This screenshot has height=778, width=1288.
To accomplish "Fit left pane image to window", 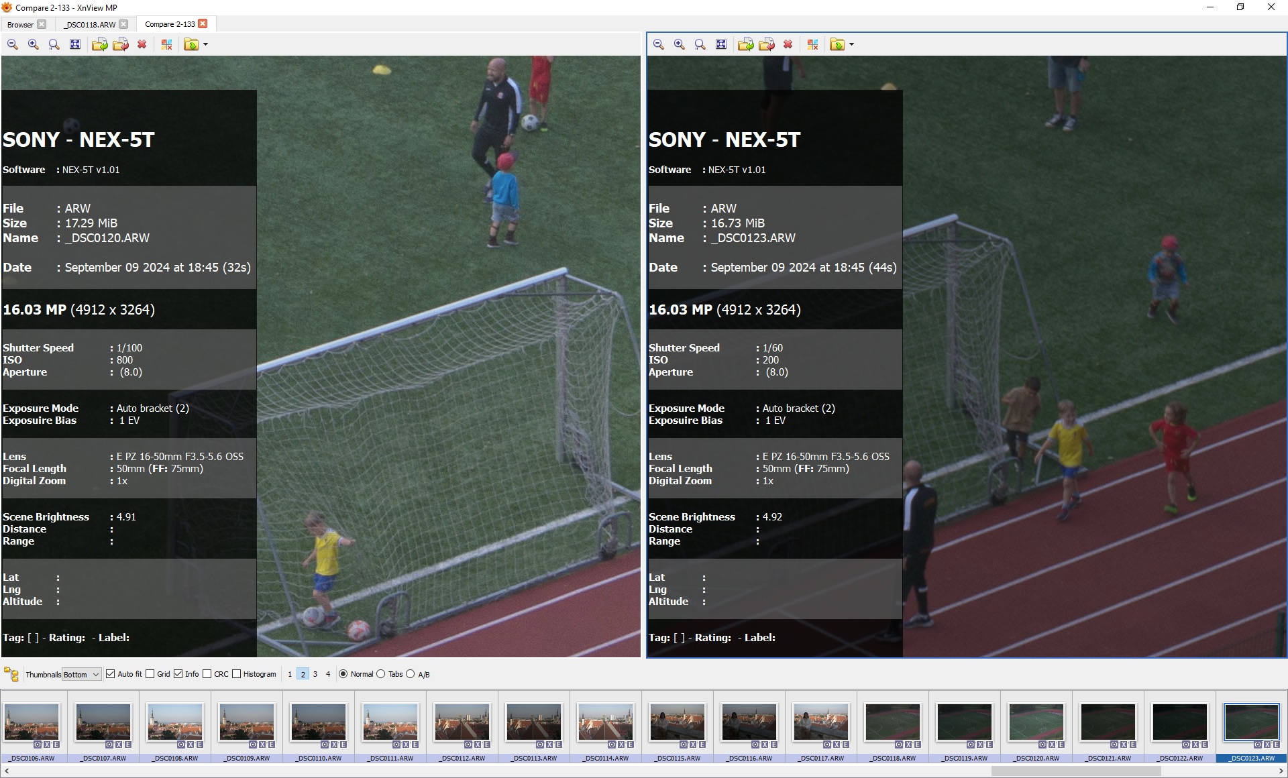I will tap(75, 44).
